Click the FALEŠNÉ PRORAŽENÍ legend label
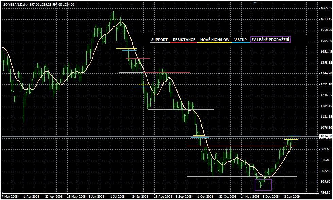 (x=270, y=40)
